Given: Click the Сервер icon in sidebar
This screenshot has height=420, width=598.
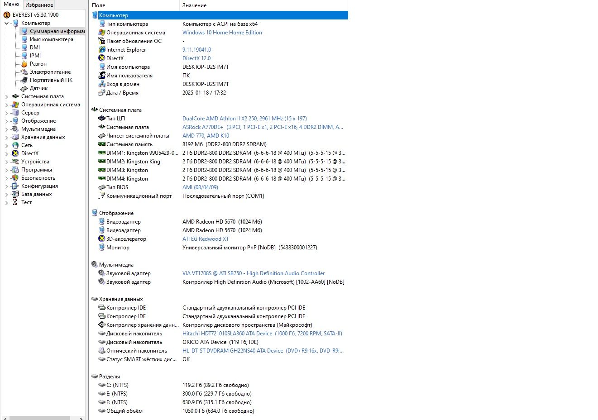Looking at the screenshot, I should [15, 113].
